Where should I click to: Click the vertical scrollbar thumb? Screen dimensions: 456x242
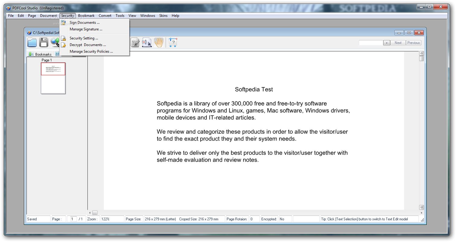click(422, 59)
